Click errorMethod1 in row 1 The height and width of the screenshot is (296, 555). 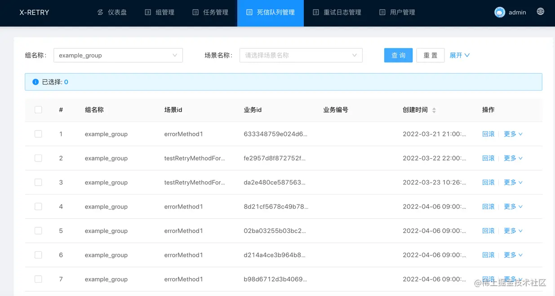(184, 134)
